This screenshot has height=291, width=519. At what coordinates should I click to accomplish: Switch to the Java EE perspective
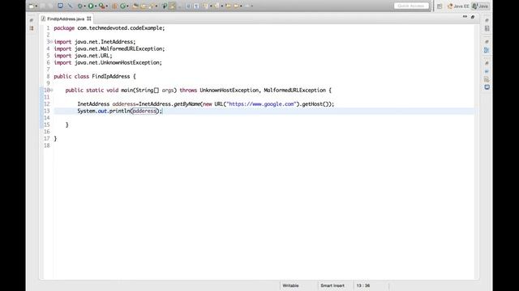[458, 6]
